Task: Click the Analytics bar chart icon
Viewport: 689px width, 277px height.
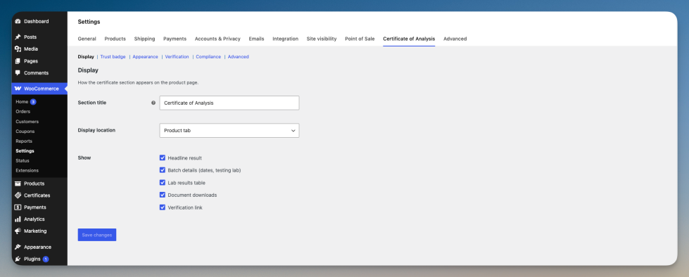Action: pyautogui.click(x=18, y=219)
